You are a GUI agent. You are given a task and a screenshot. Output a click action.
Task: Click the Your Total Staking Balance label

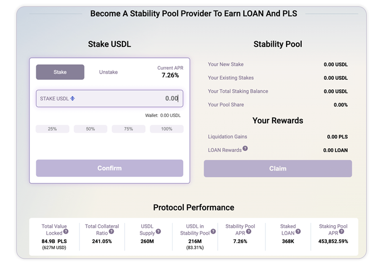(238, 91)
